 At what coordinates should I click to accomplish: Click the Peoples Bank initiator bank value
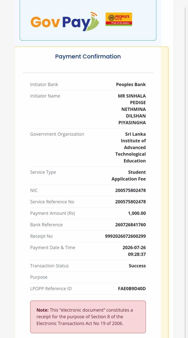point(131,84)
